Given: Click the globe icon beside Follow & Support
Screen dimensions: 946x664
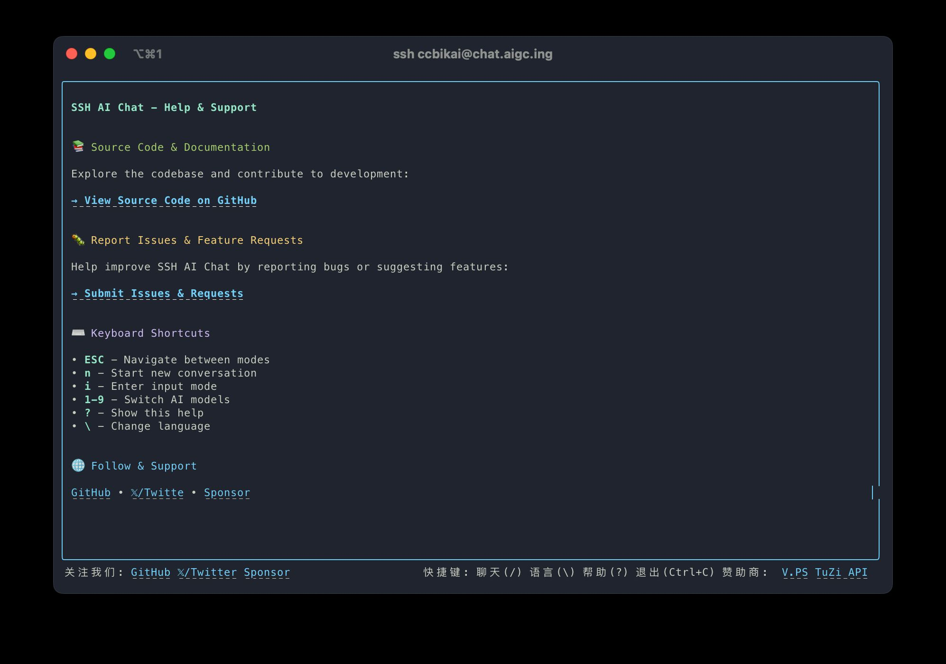Looking at the screenshot, I should [77, 465].
